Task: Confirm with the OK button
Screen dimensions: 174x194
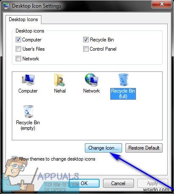Action: [84, 183]
